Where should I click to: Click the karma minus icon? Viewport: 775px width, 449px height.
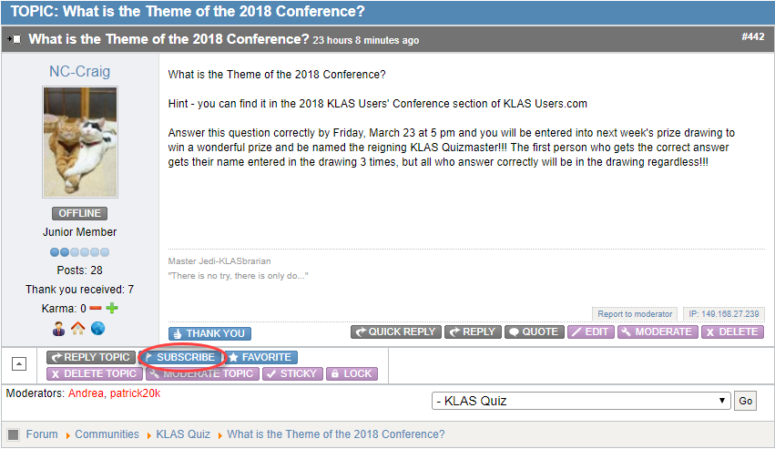(x=96, y=309)
